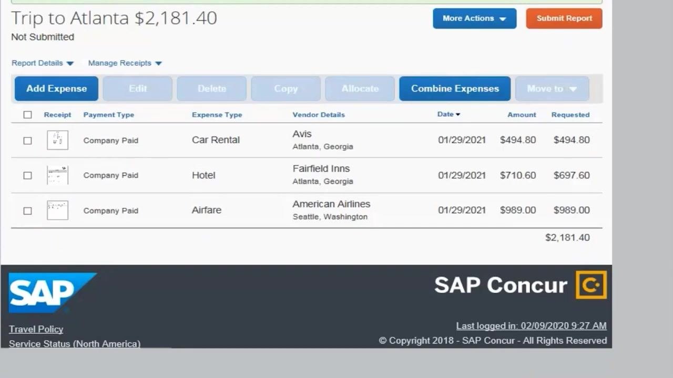Open the Car Rental receipt image icon
The image size is (673, 378).
(x=57, y=140)
